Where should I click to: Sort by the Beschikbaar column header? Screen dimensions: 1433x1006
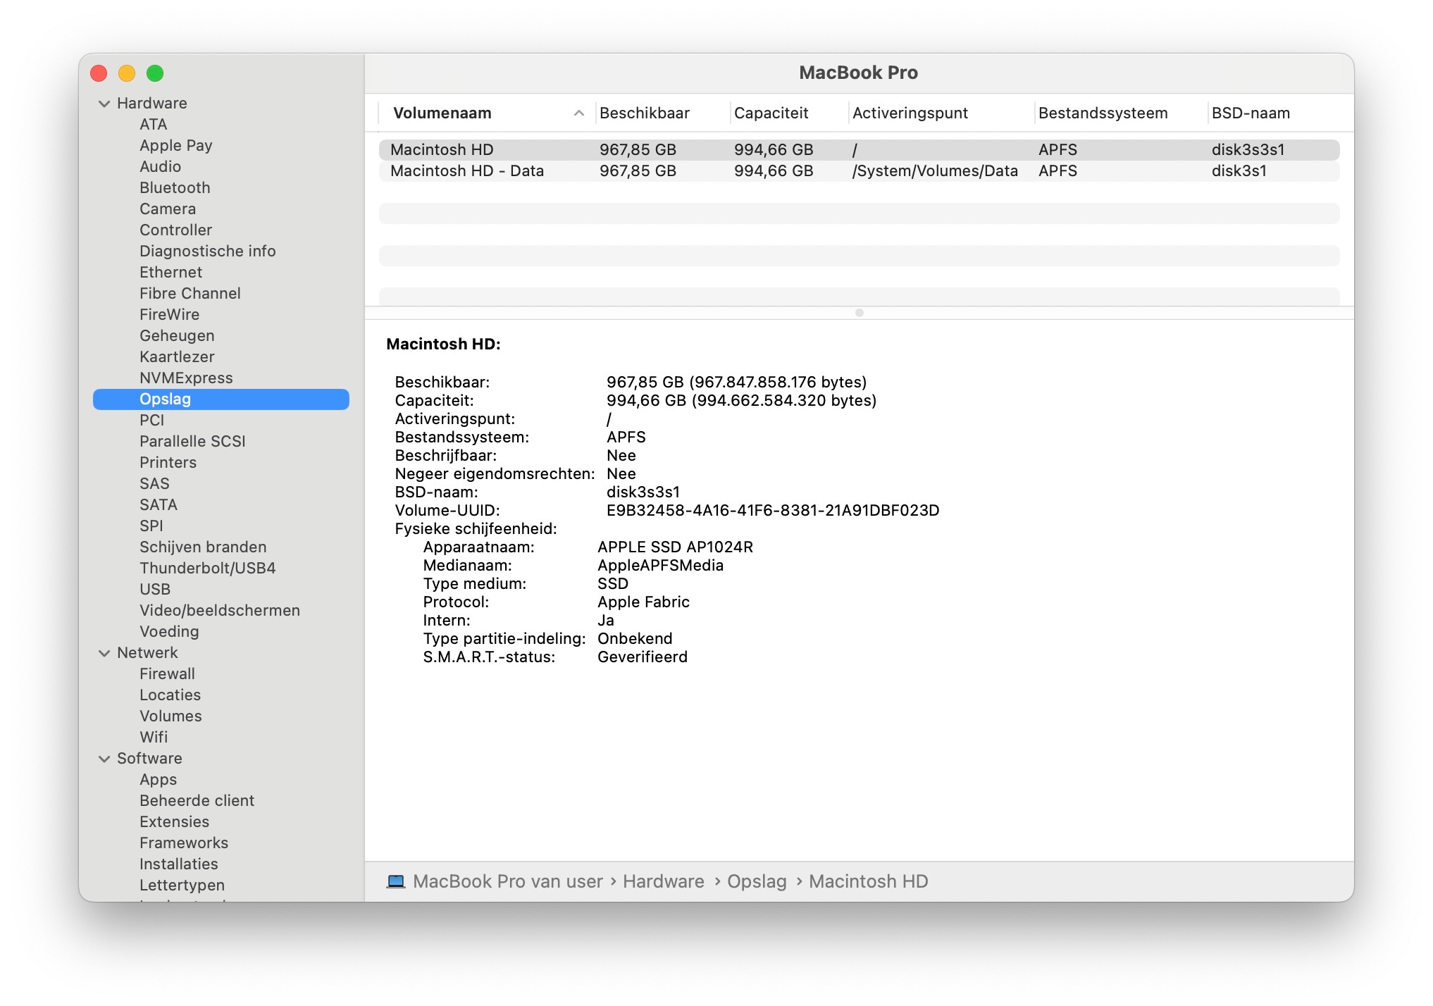click(x=644, y=113)
